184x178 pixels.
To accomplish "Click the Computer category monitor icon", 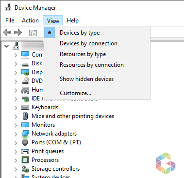I will (x=25, y=55).
